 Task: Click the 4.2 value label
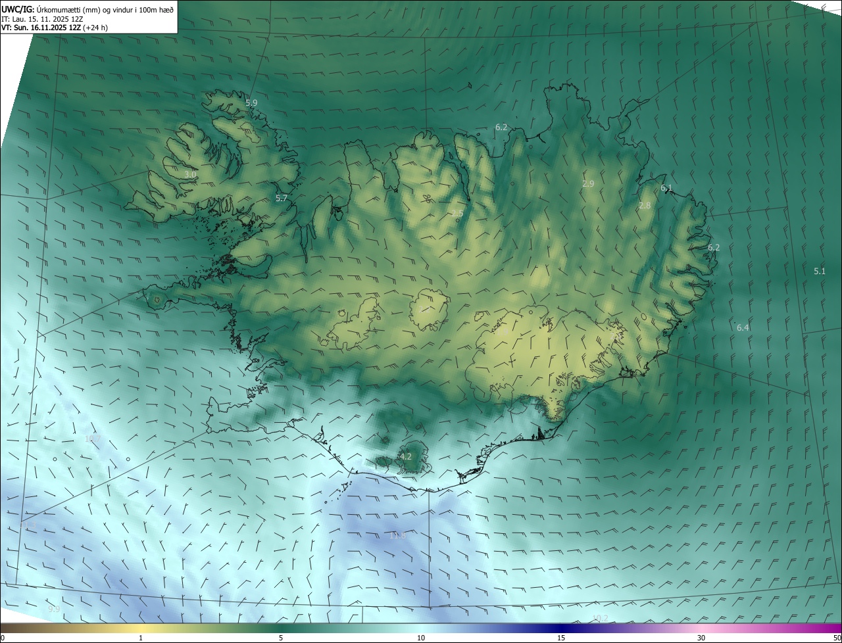pos(406,456)
